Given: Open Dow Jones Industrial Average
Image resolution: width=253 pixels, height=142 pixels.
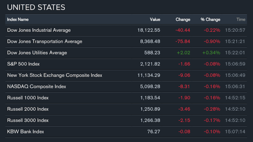Looking at the screenshot, I should click(39, 30).
